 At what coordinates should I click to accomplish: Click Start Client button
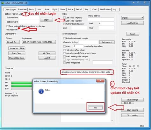tap(17, 53)
